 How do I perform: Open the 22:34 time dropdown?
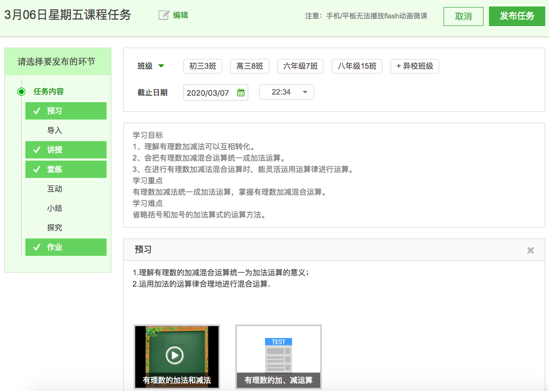pyautogui.click(x=287, y=92)
